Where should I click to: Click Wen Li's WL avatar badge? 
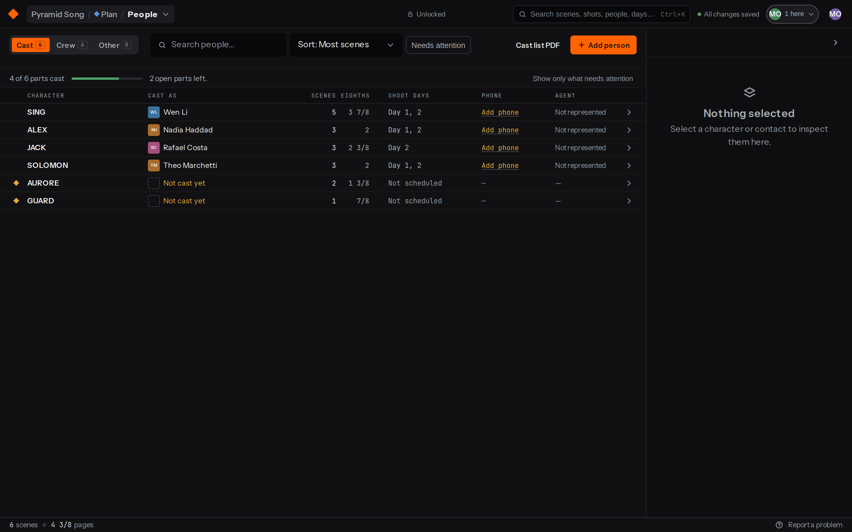[x=154, y=112]
